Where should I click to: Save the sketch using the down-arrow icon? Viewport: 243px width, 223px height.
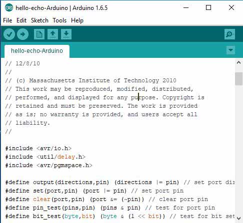pos(66,34)
